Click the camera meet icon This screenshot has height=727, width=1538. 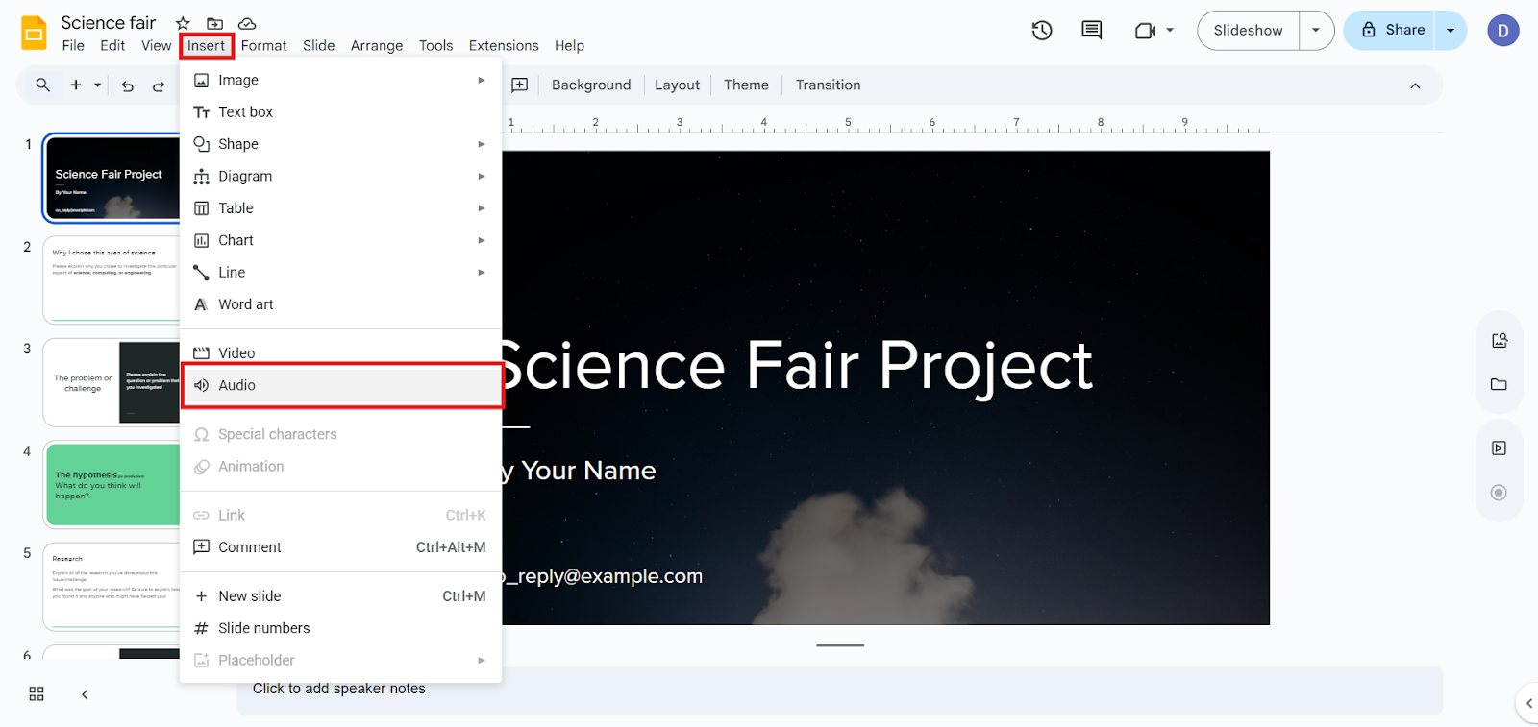point(1145,31)
